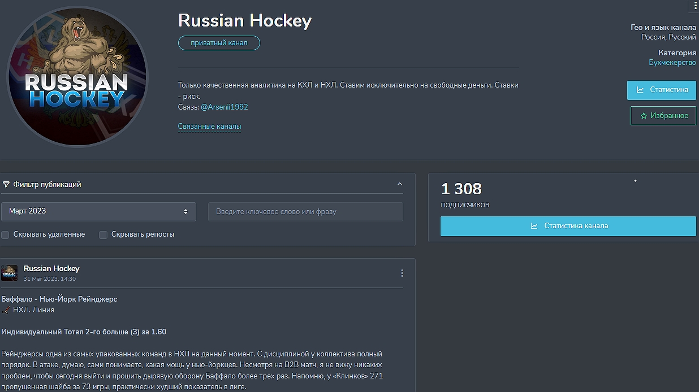The height and width of the screenshot is (392, 699).
Task: Click the post timestamp 31 Mar 2023, 14:30
Action: click(x=50, y=279)
